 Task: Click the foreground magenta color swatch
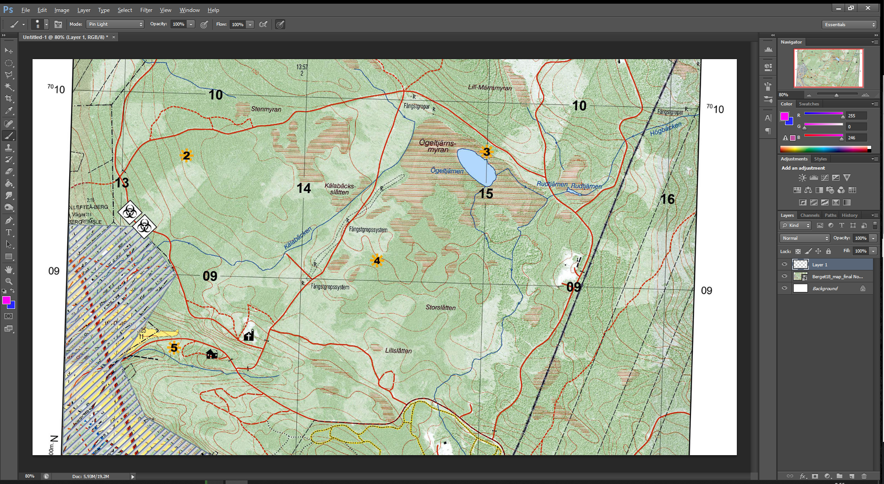click(x=6, y=300)
